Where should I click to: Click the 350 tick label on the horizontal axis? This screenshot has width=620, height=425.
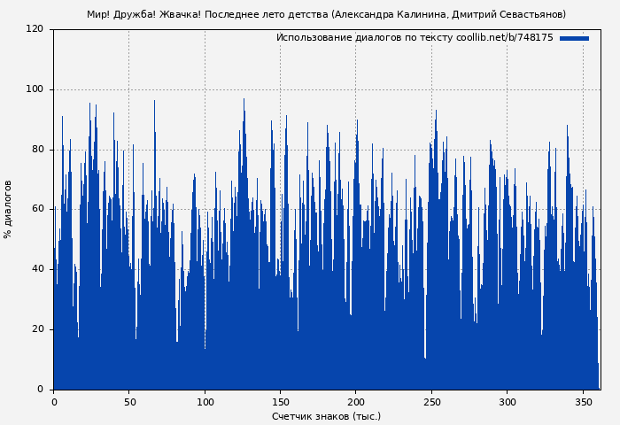coord(583,402)
